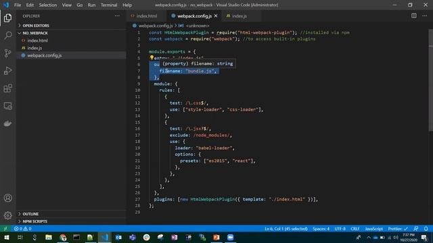Switch to Outlook on the taskbar
The image size is (433, 243).
click(x=118, y=237)
